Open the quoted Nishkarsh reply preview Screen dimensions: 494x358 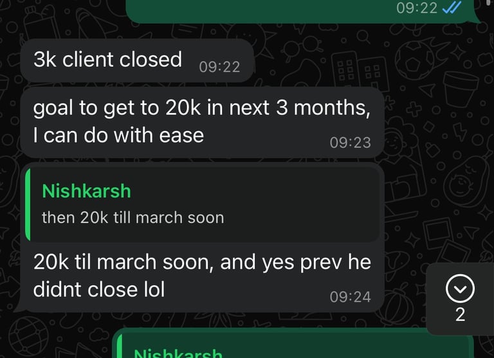pyautogui.click(x=202, y=204)
